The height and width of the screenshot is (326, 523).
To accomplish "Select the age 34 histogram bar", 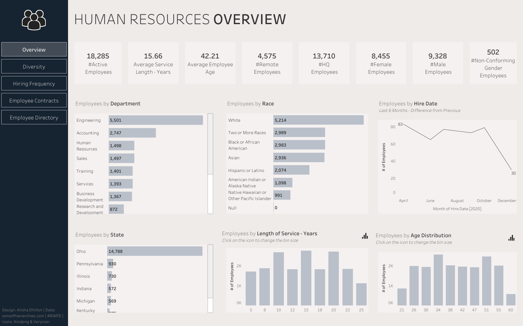I will (x=438, y=280).
